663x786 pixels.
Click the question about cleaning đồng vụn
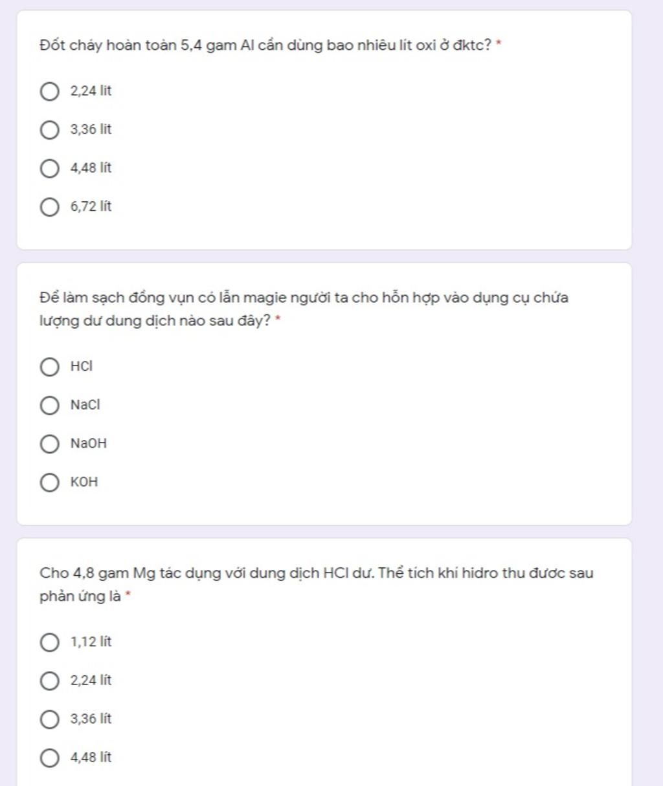304,309
